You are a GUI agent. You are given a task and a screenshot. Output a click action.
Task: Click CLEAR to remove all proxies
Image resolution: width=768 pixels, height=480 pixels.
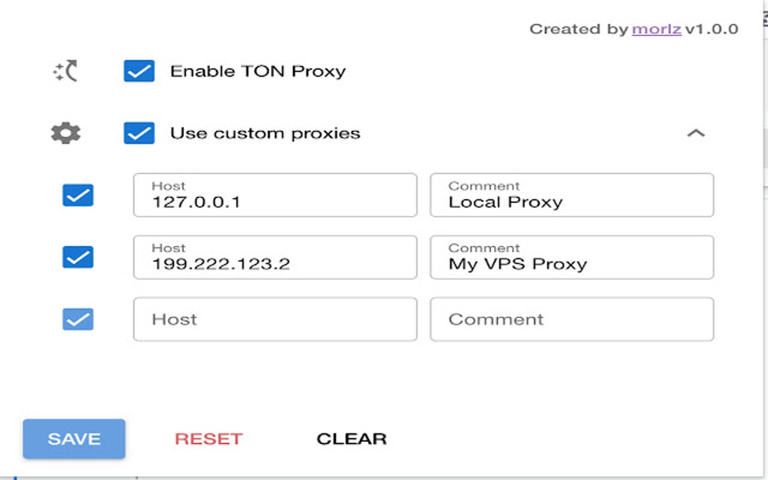pyautogui.click(x=351, y=439)
